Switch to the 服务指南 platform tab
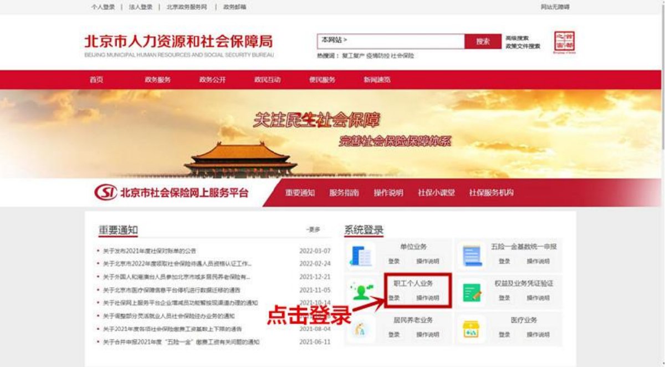Screen dimensions: 665x367 click(344, 193)
